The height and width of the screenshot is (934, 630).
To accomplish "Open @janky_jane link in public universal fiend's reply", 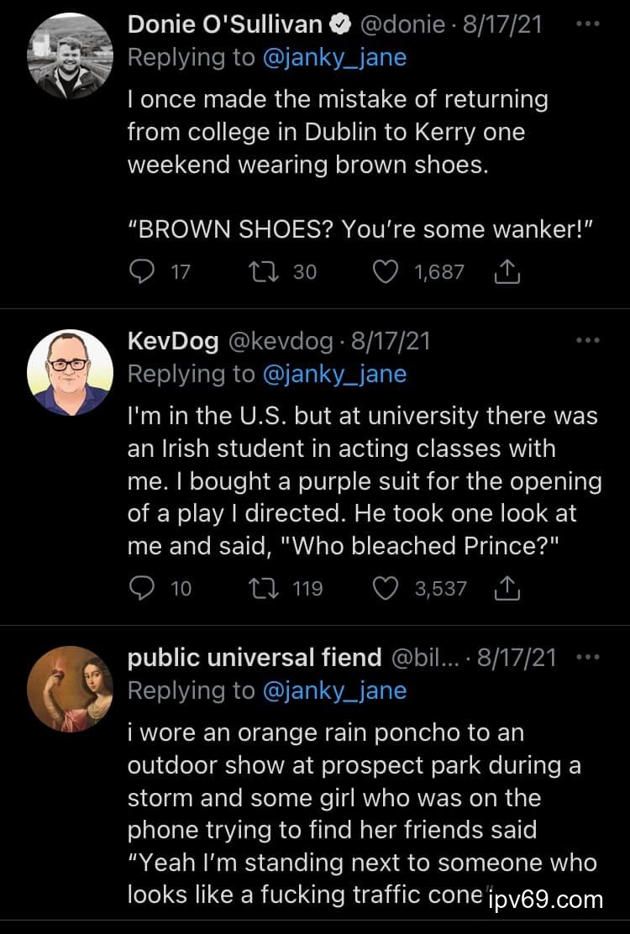I will point(334,690).
